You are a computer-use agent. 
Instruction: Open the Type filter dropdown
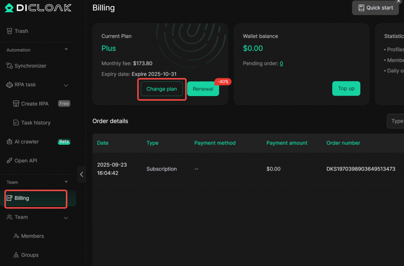point(396,121)
